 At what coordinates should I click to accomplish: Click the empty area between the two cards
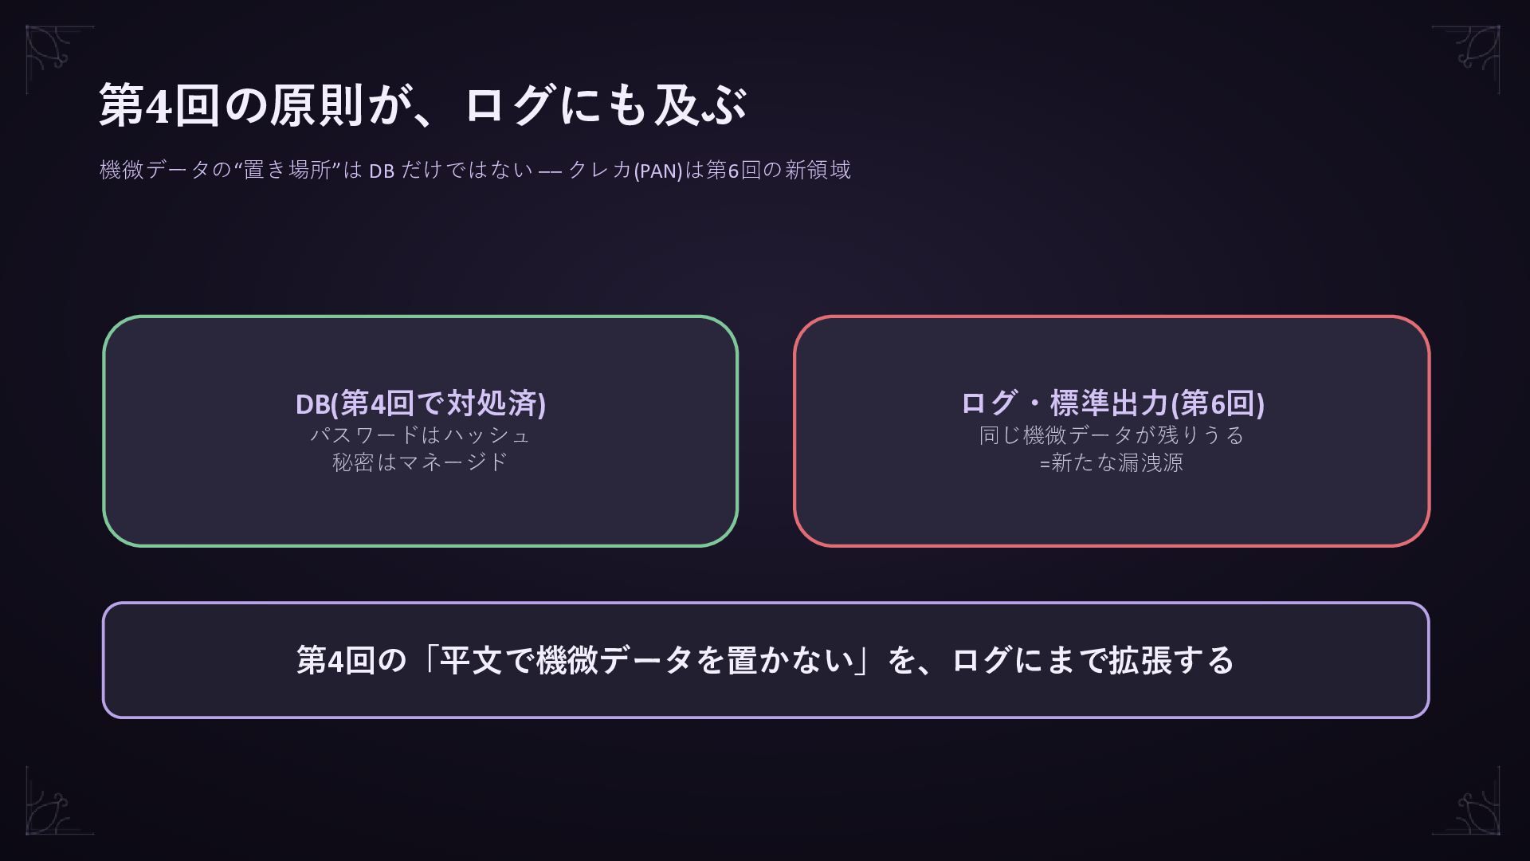click(x=766, y=431)
